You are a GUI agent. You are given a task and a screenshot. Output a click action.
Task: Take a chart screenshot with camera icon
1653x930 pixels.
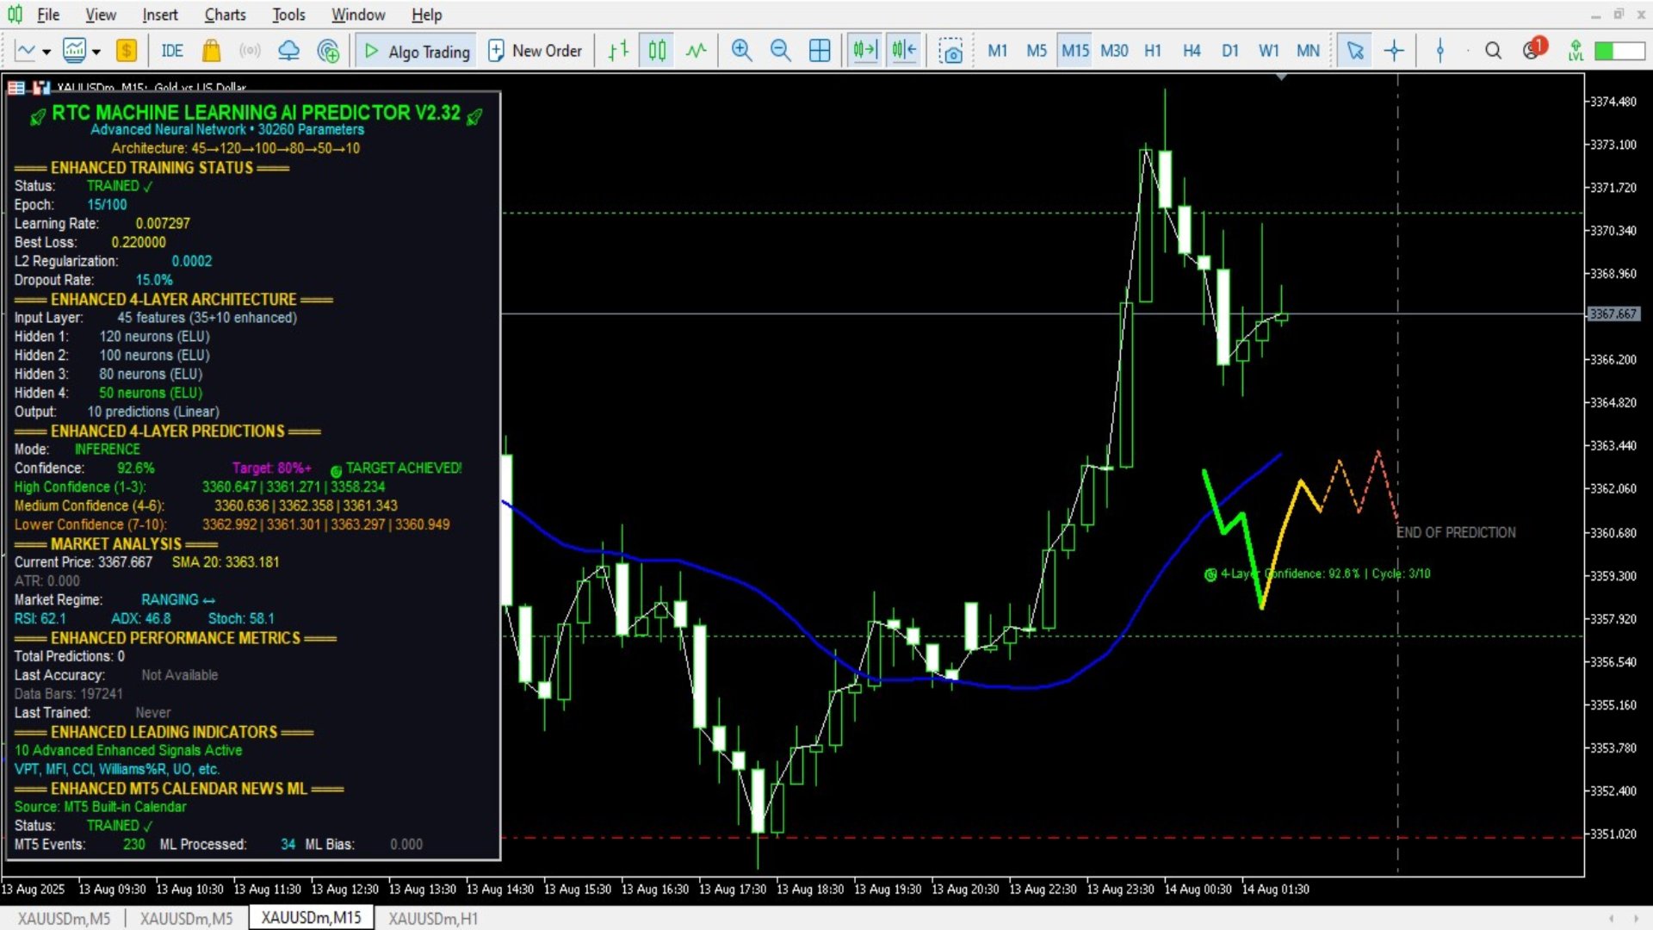(950, 51)
